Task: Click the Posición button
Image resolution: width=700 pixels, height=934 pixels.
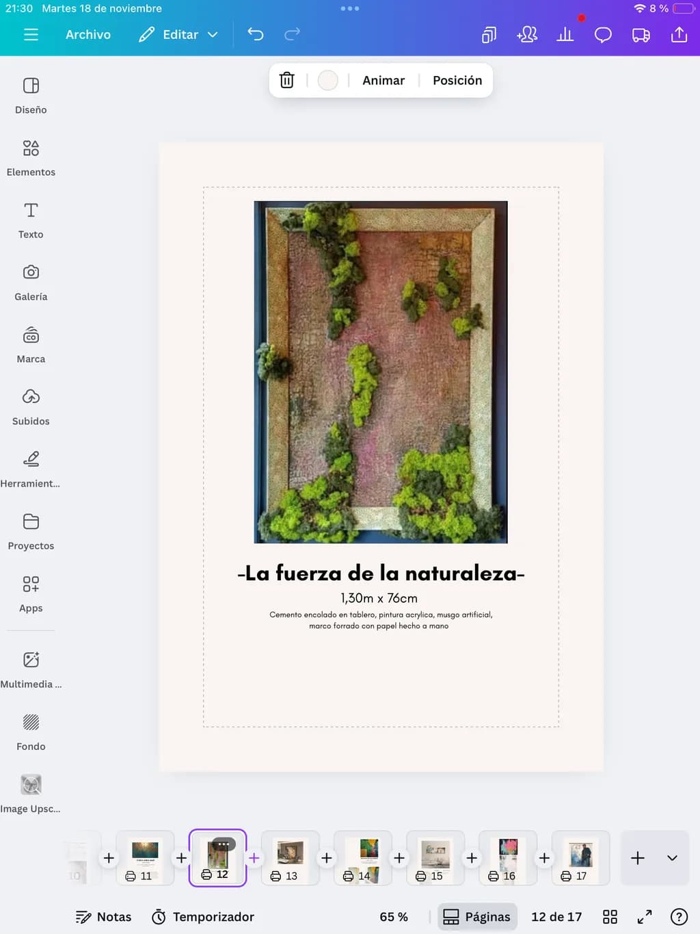Action: (457, 80)
